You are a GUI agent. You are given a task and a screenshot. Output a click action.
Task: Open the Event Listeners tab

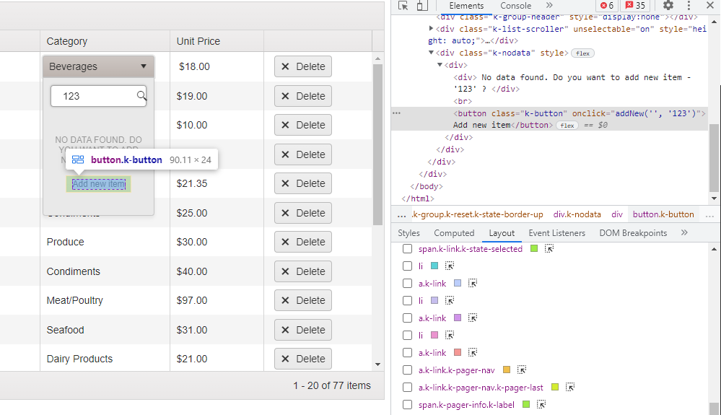(x=557, y=233)
